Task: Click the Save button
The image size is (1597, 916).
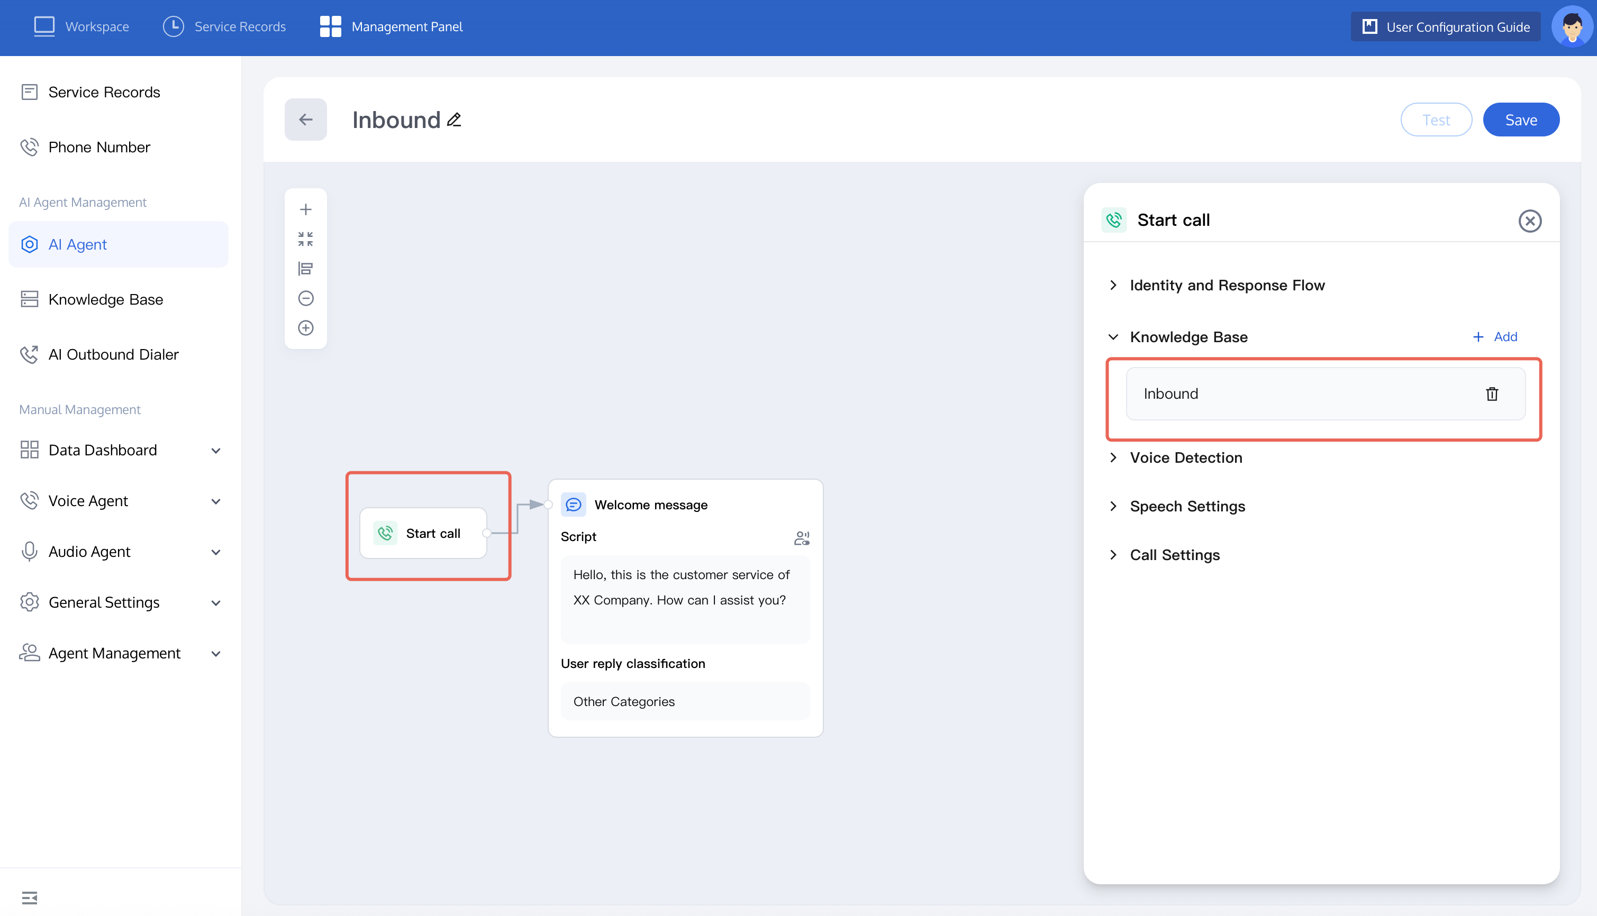Action: [1520, 120]
